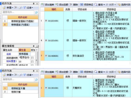
Task: Click 所附墙材质 value 程序自动
Action: click(x=25, y=58)
